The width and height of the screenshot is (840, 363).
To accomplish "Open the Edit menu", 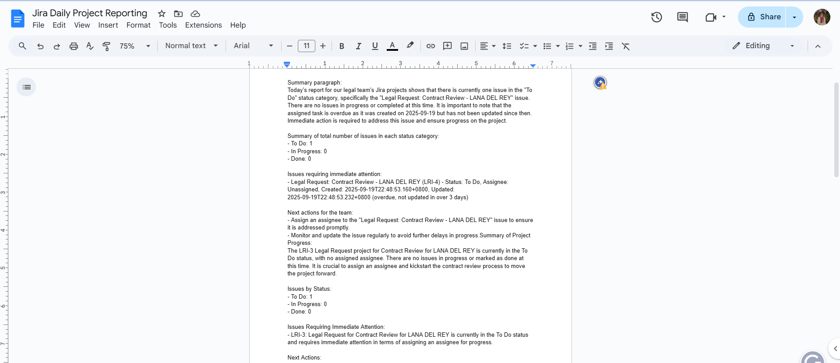I will coord(59,25).
